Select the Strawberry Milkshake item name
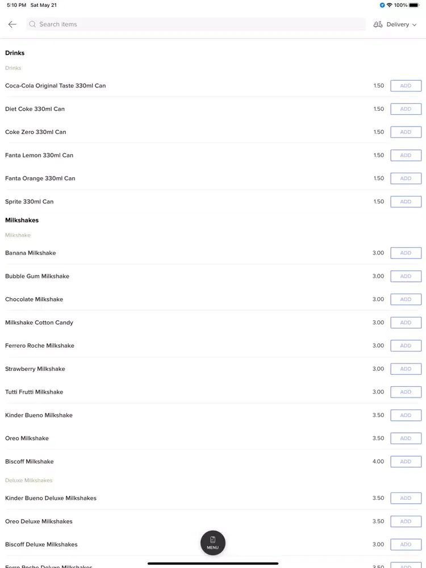 click(x=35, y=369)
